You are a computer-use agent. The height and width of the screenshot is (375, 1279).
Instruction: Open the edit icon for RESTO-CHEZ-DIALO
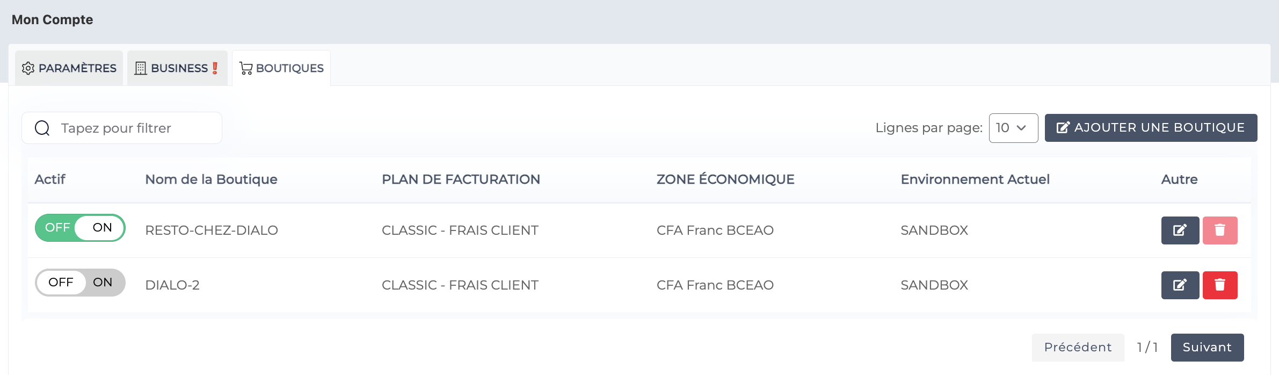(1180, 230)
